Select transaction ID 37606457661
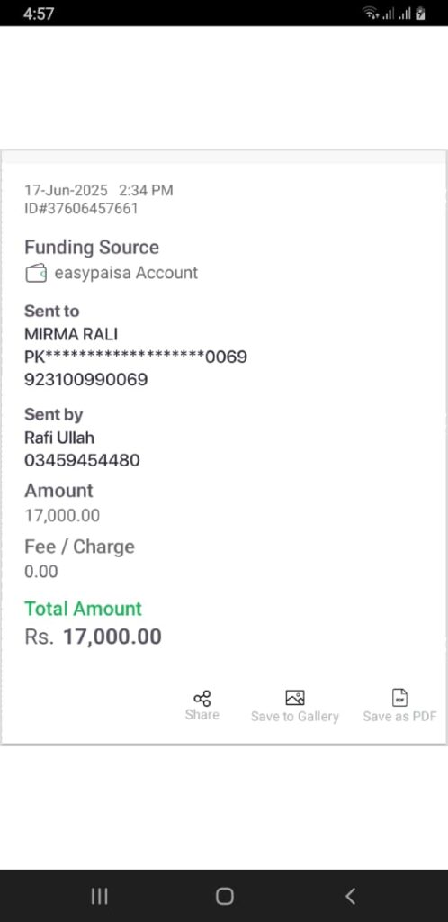Viewport: 448px width, 922px height. click(x=81, y=209)
